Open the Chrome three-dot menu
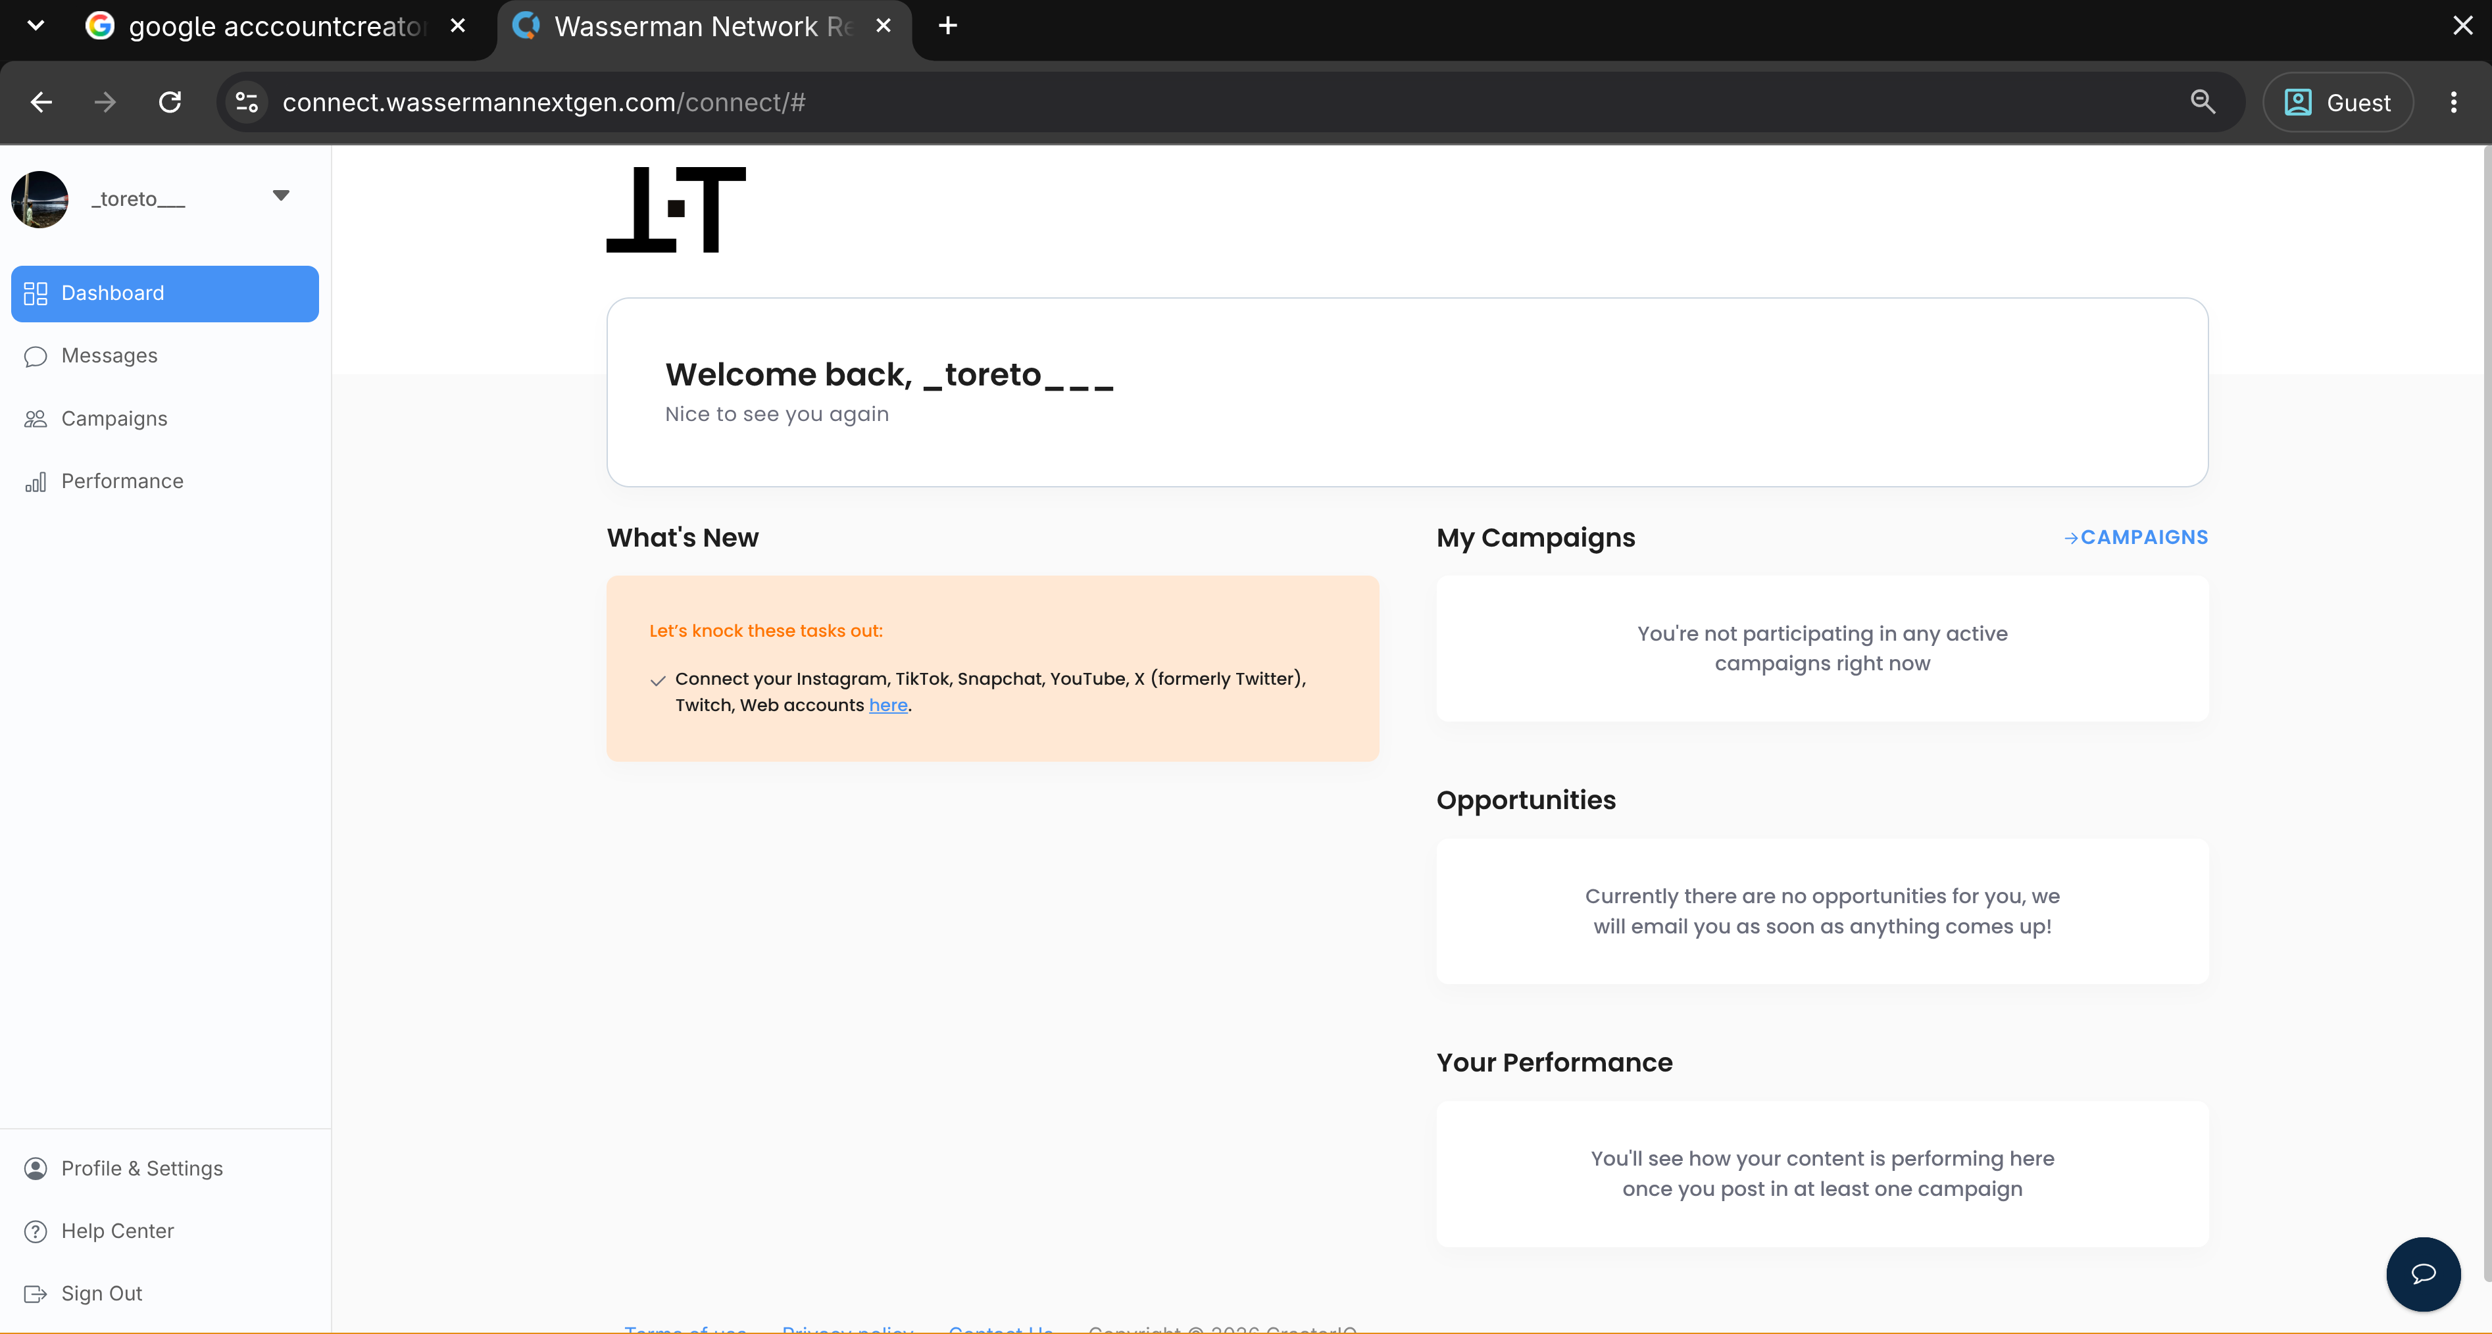2492x1334 pixels. (2453, 101)
